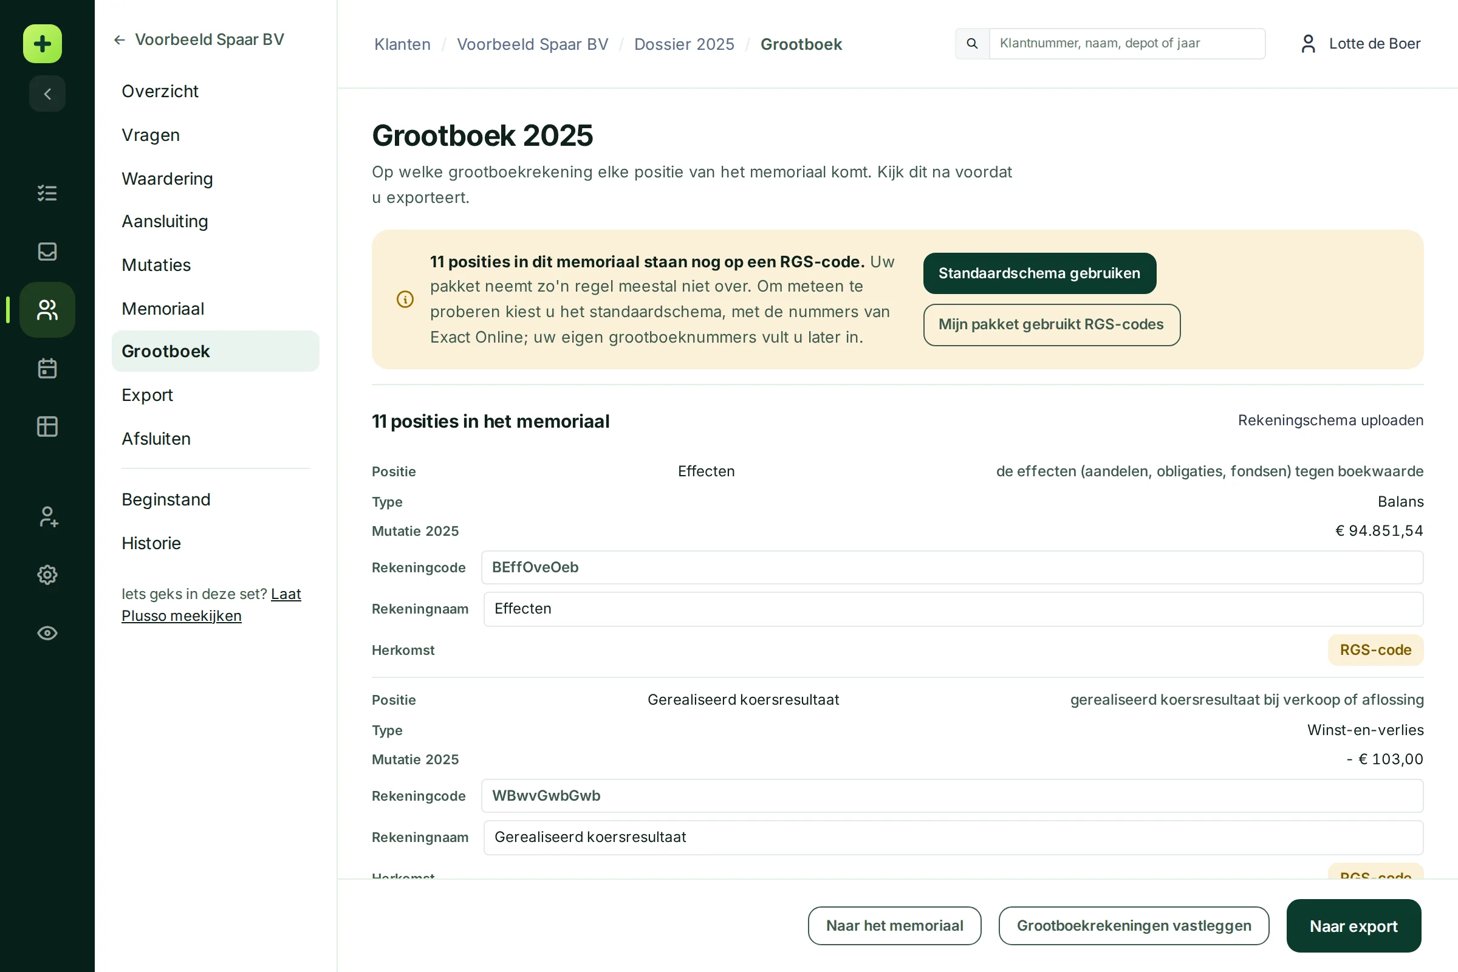Image resolution: width=1458 pixels, height=972 pixels.
Task: Focus the Klantnummer, naam search field
Action: 1127,43
